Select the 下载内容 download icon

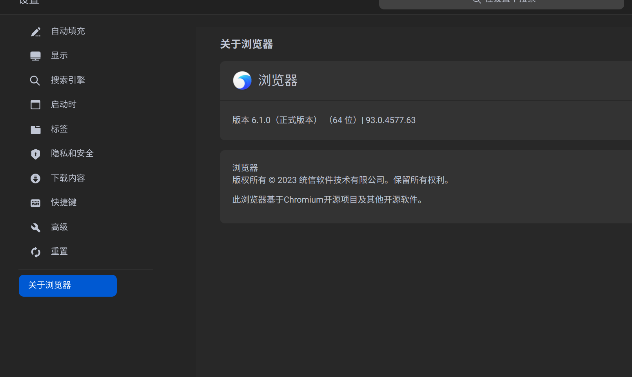[36, 178]
